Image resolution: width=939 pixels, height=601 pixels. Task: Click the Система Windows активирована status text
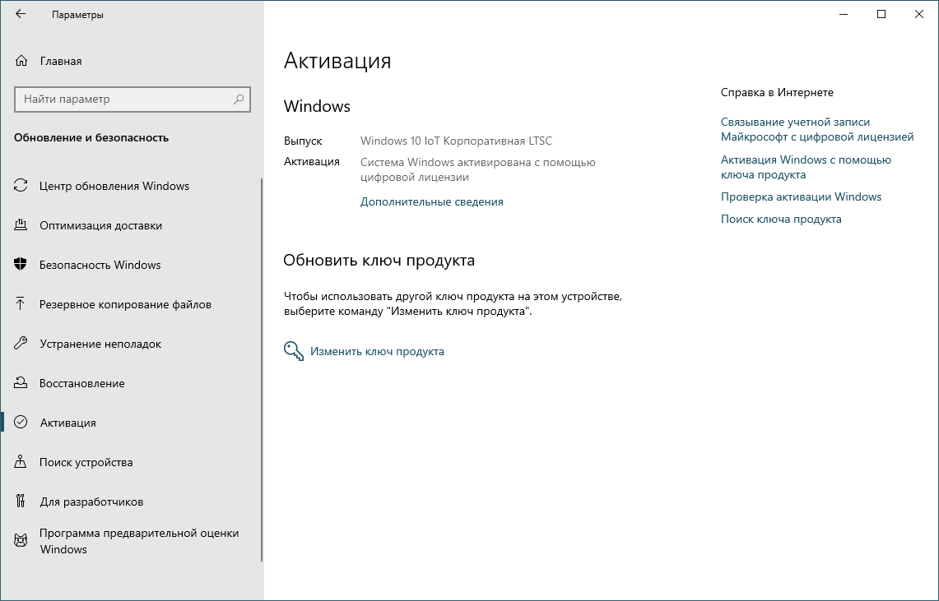[x=478, y=170]
